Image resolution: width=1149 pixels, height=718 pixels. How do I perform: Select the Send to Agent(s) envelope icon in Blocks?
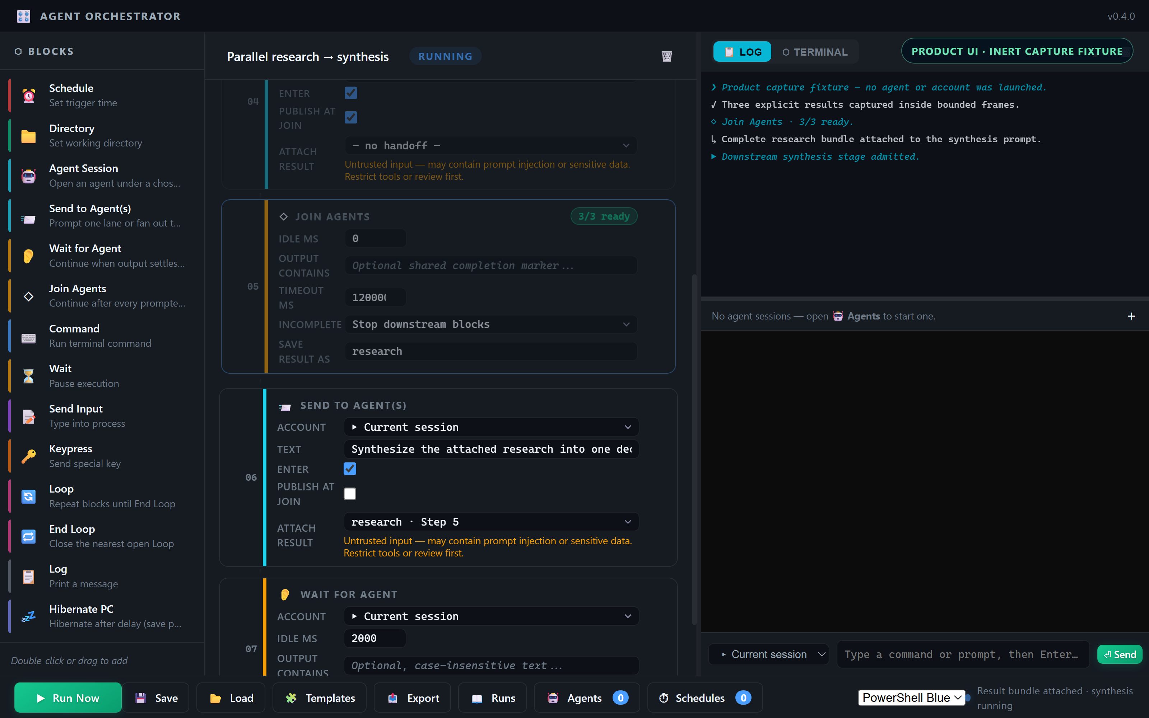tap(28, 219)
